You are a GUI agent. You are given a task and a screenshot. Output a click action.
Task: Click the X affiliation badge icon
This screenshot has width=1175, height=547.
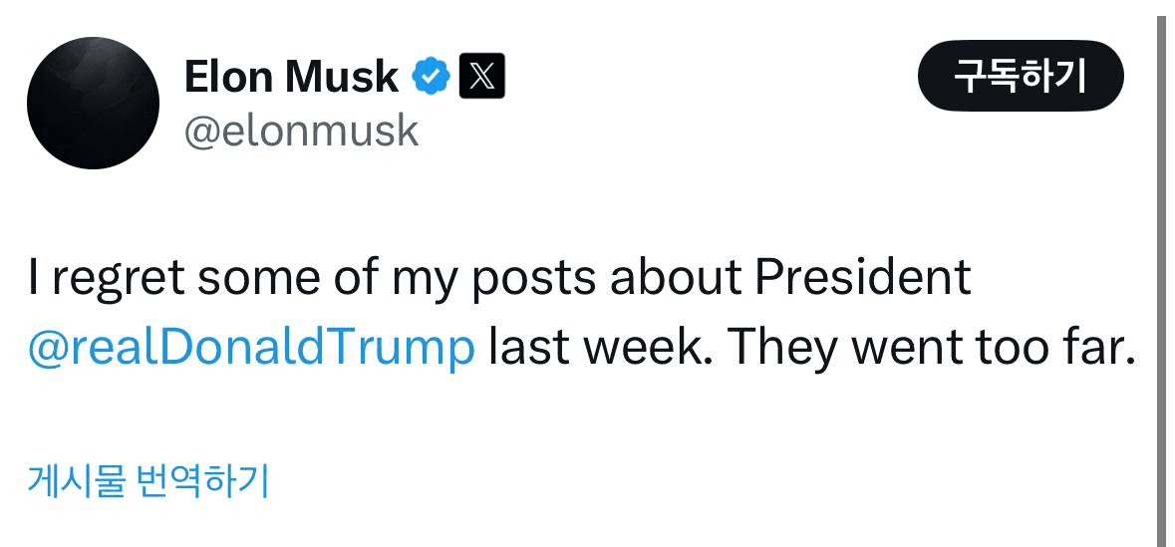point(481,77)
